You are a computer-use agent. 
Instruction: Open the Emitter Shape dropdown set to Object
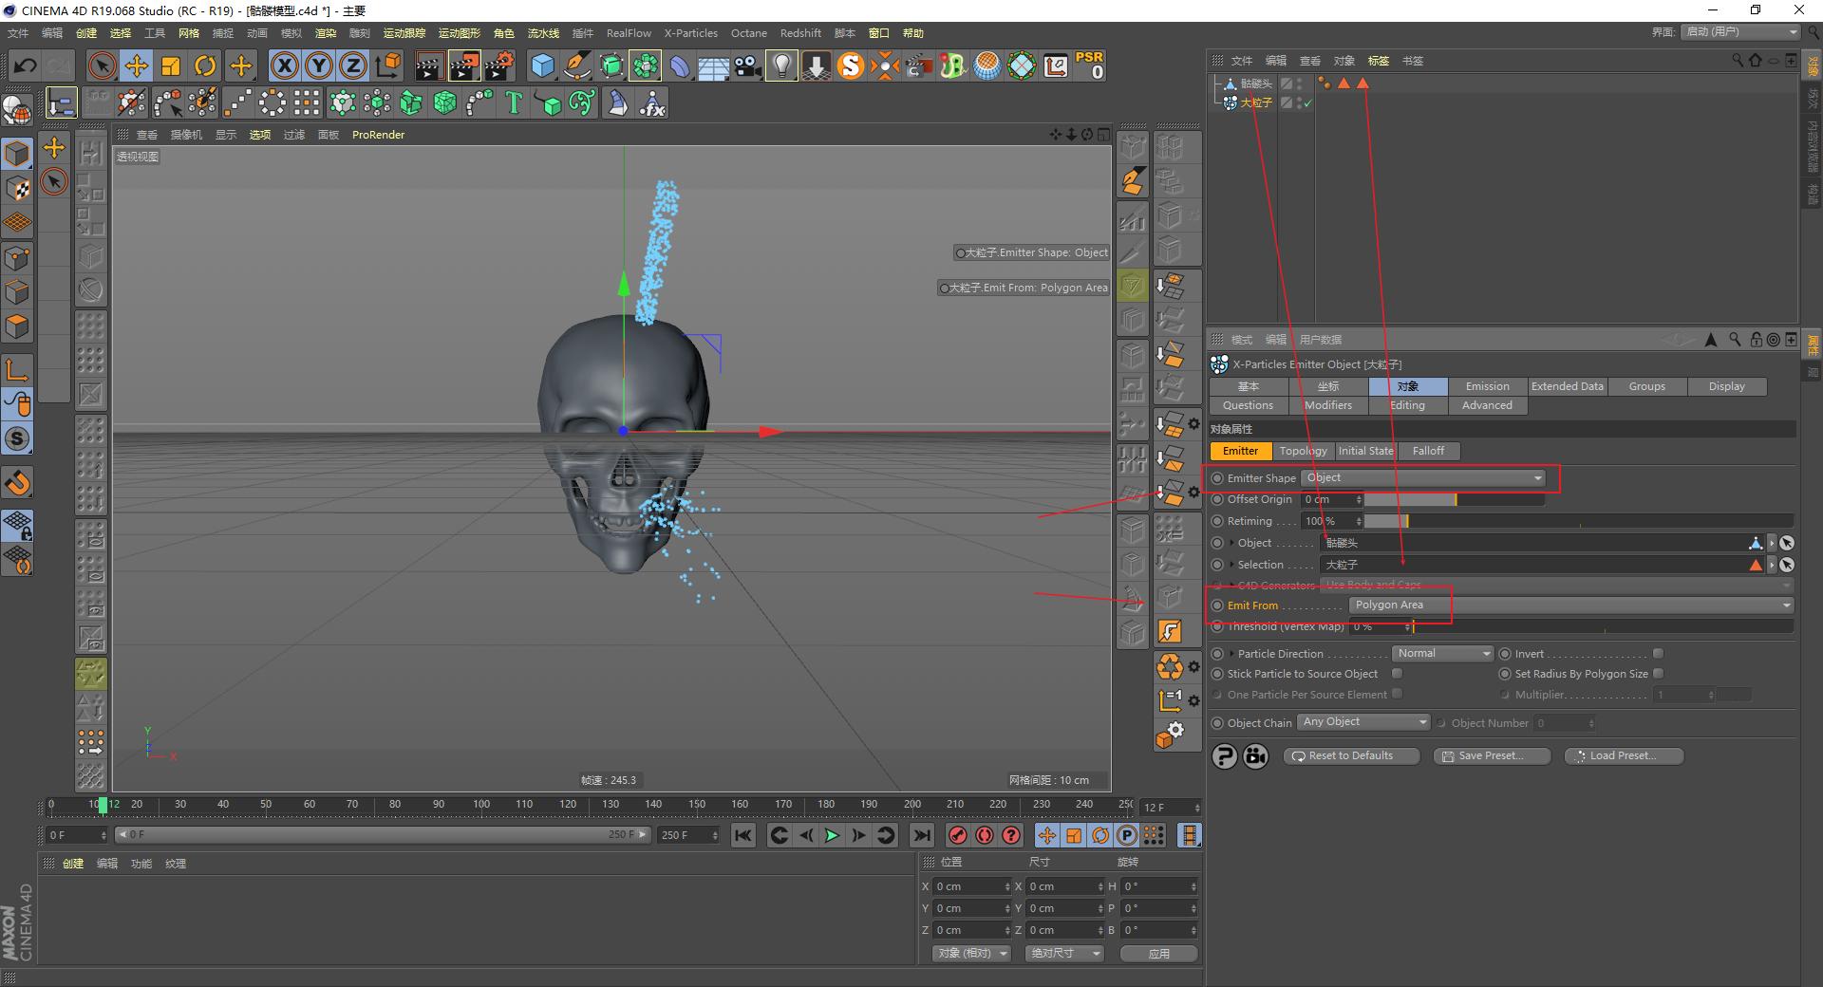(x=1424, y=477)
